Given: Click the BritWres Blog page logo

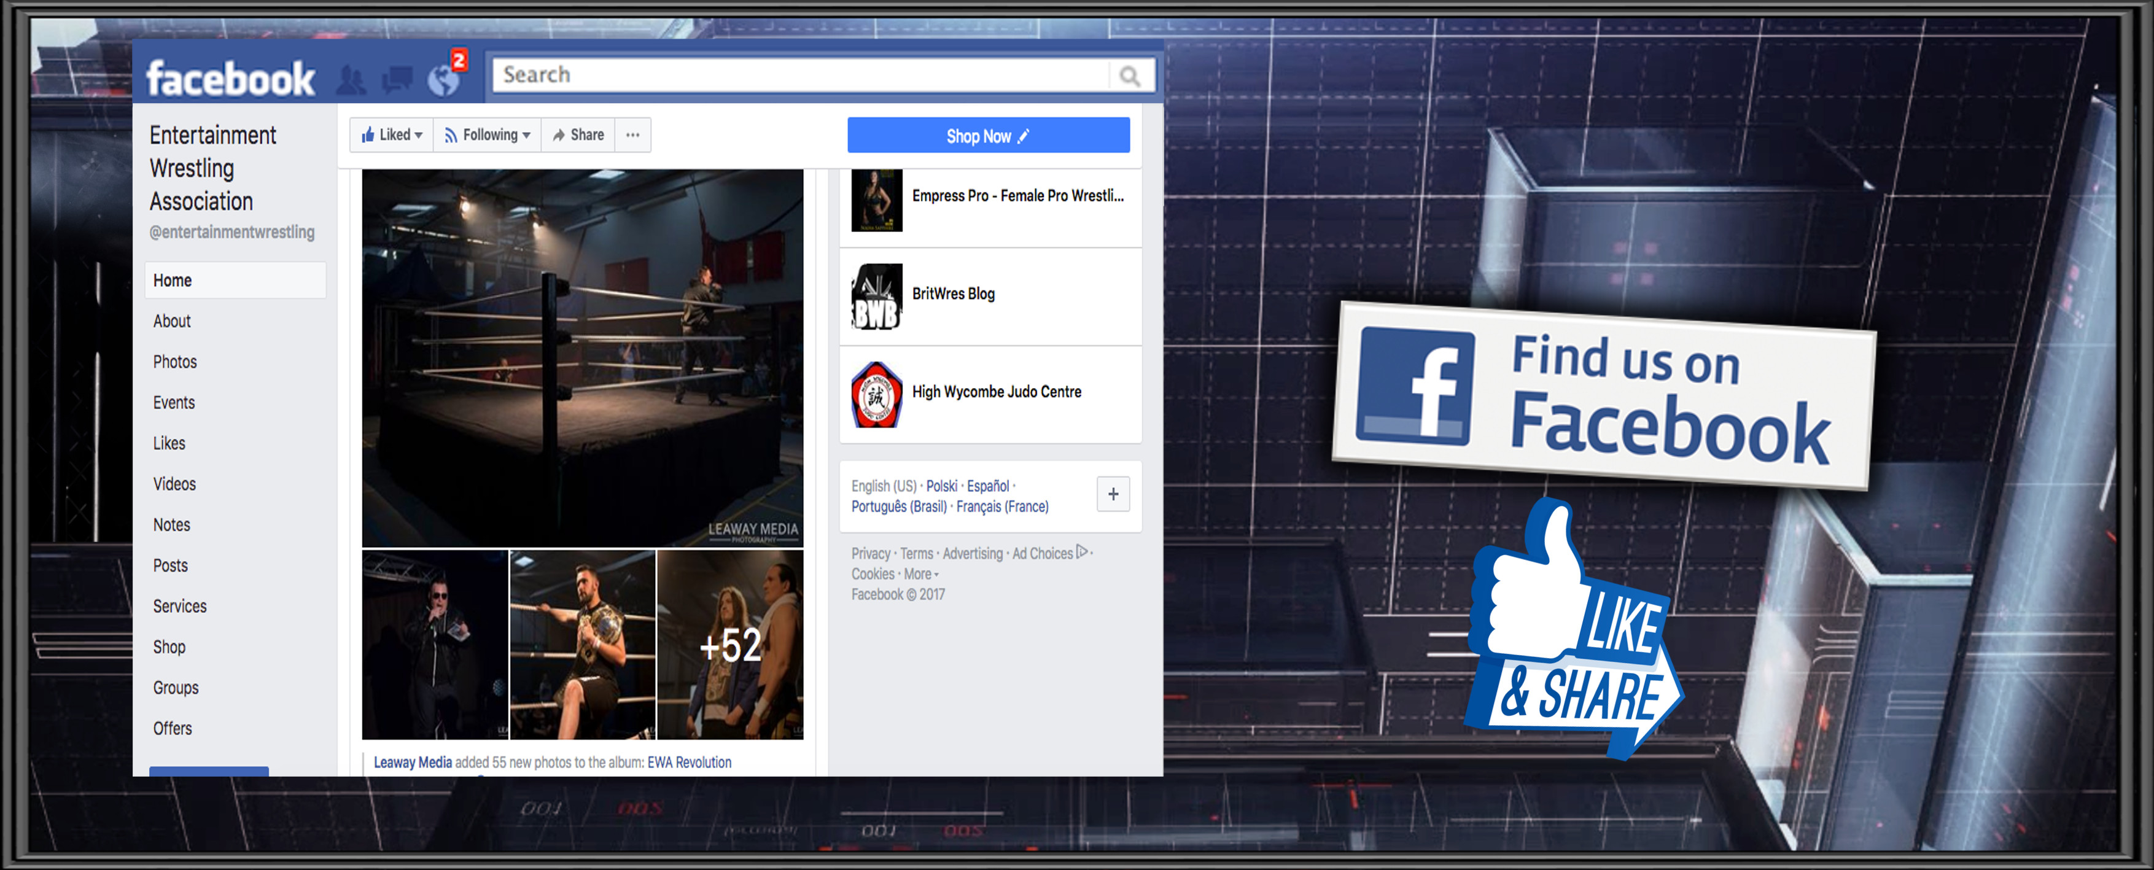Looking at the screenshot, I should coord(876,296).
